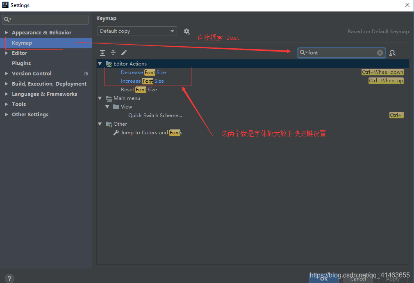Image resolution: width=414 pixels, height=283 pixels.
Task: Select Keymap in settings sidebar
Action: click(x=46, y=43)
